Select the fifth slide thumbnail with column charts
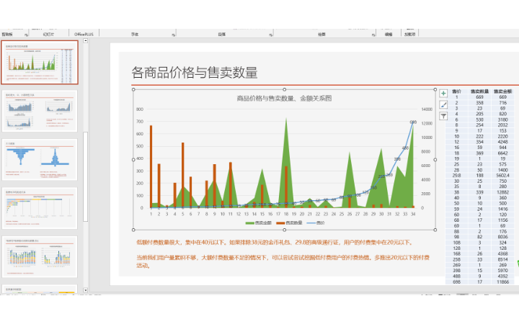Image resolution: width=519 pixels, height=324 pixels. pos(40,257)
